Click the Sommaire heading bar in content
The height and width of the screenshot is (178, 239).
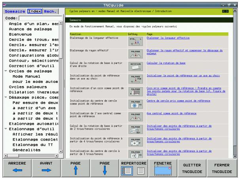click(149, 20)
